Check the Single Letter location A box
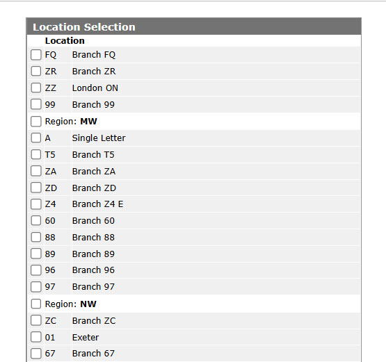Image resolution: width=386 pixels, height=362 pixels. (x=36, y=138)
